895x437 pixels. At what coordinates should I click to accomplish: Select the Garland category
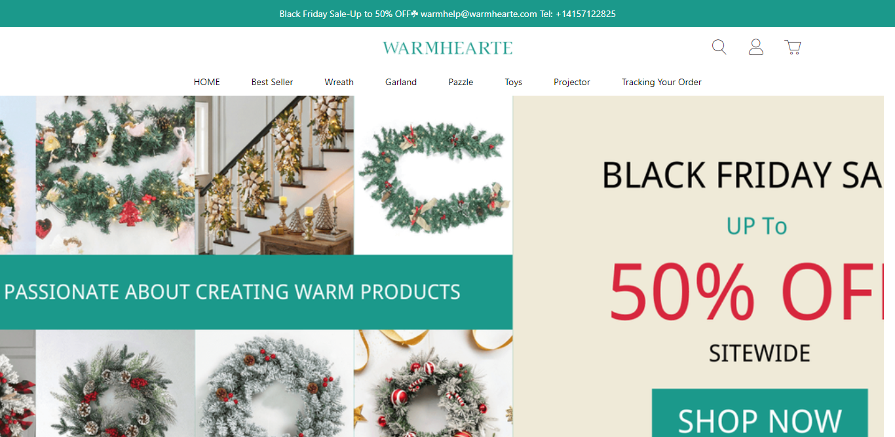point(401,82)
